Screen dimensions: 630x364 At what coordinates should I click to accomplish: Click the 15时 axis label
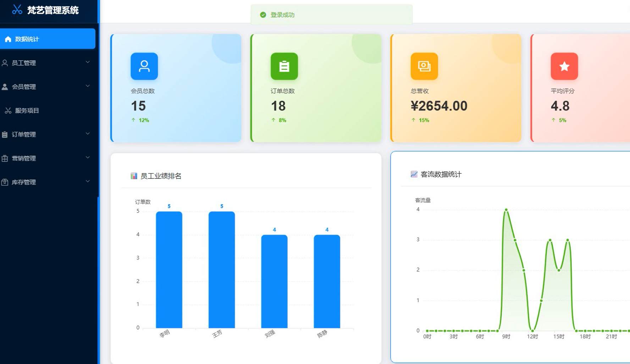coord(559,336)
